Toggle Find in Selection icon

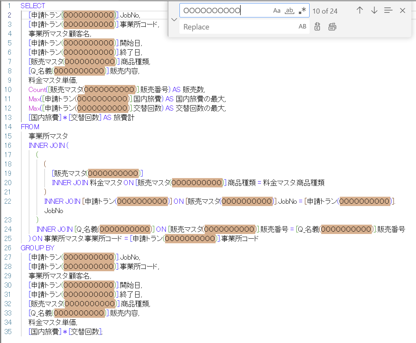pyautogui.click(x=388, y=10)
